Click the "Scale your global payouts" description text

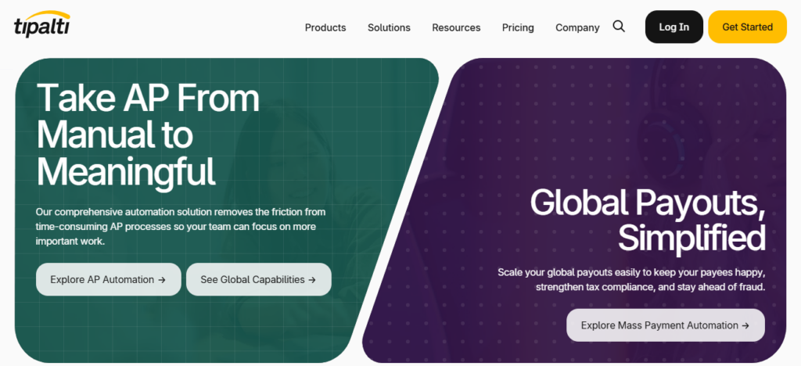(x=630, y=279)
